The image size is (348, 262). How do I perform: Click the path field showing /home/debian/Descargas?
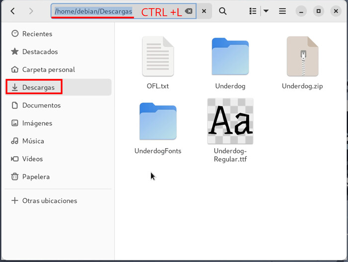click(x=123, y=11)
